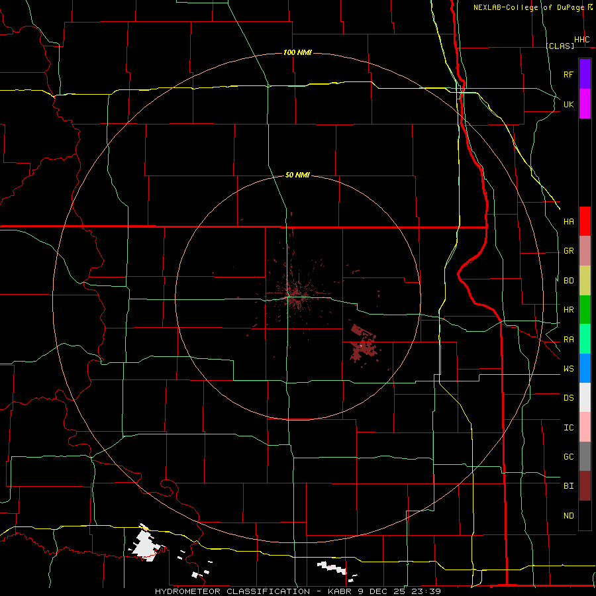Screen dimensions: 596x596
Task: Select the blue WS legend swatch
Action: [x=585, y=368]
